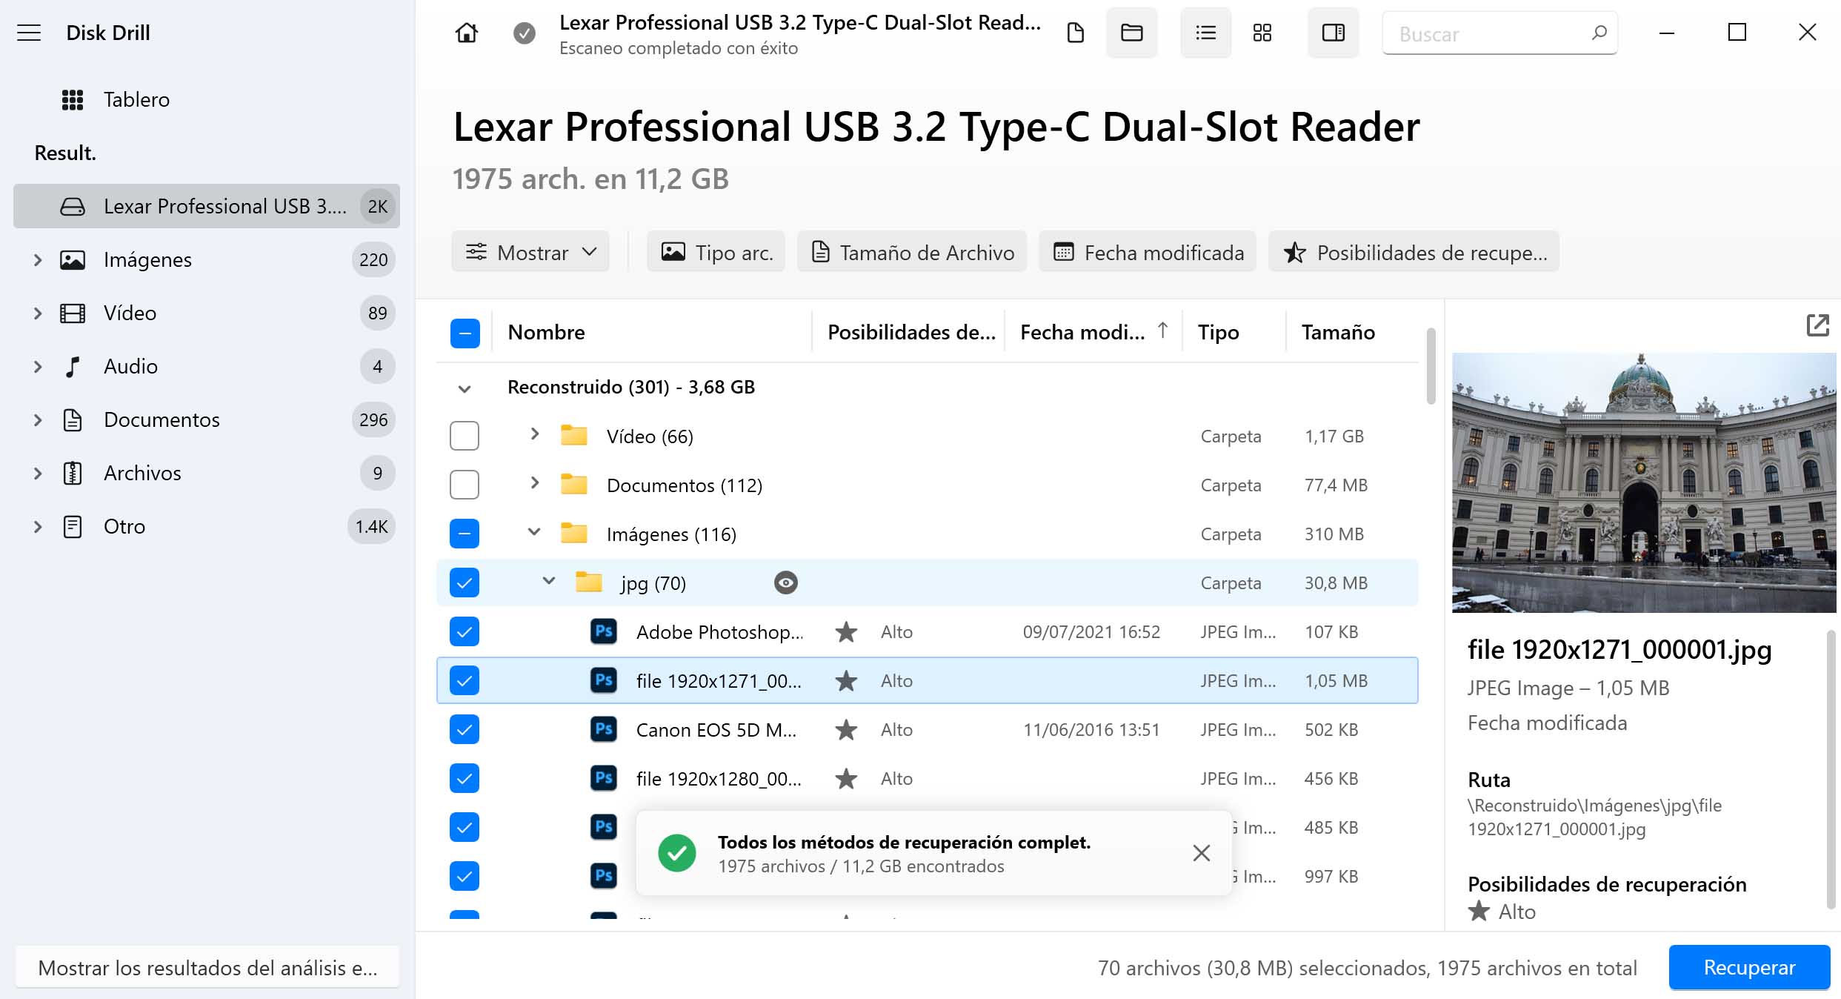Filter by Posibilidades de recuperación button
Image resolution: width=1841 pixels, height=999 pixels.
point(1414,252)
